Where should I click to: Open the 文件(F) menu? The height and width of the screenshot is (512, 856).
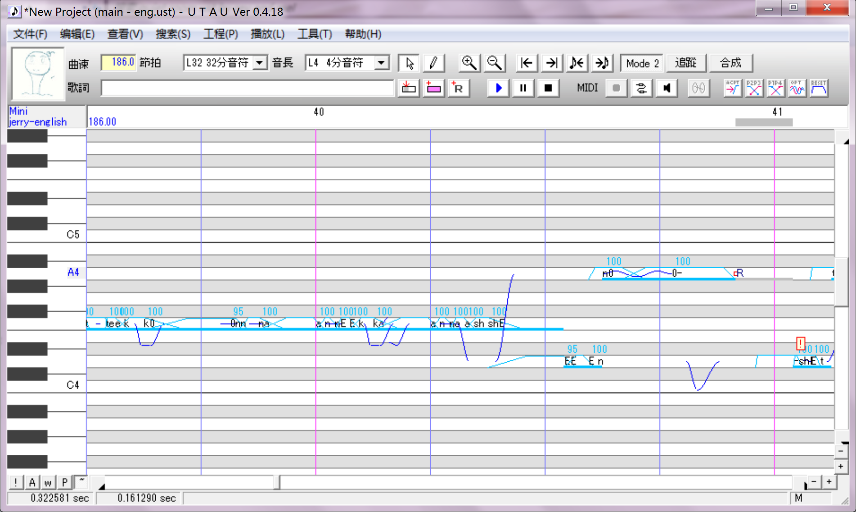click(30, 34)
